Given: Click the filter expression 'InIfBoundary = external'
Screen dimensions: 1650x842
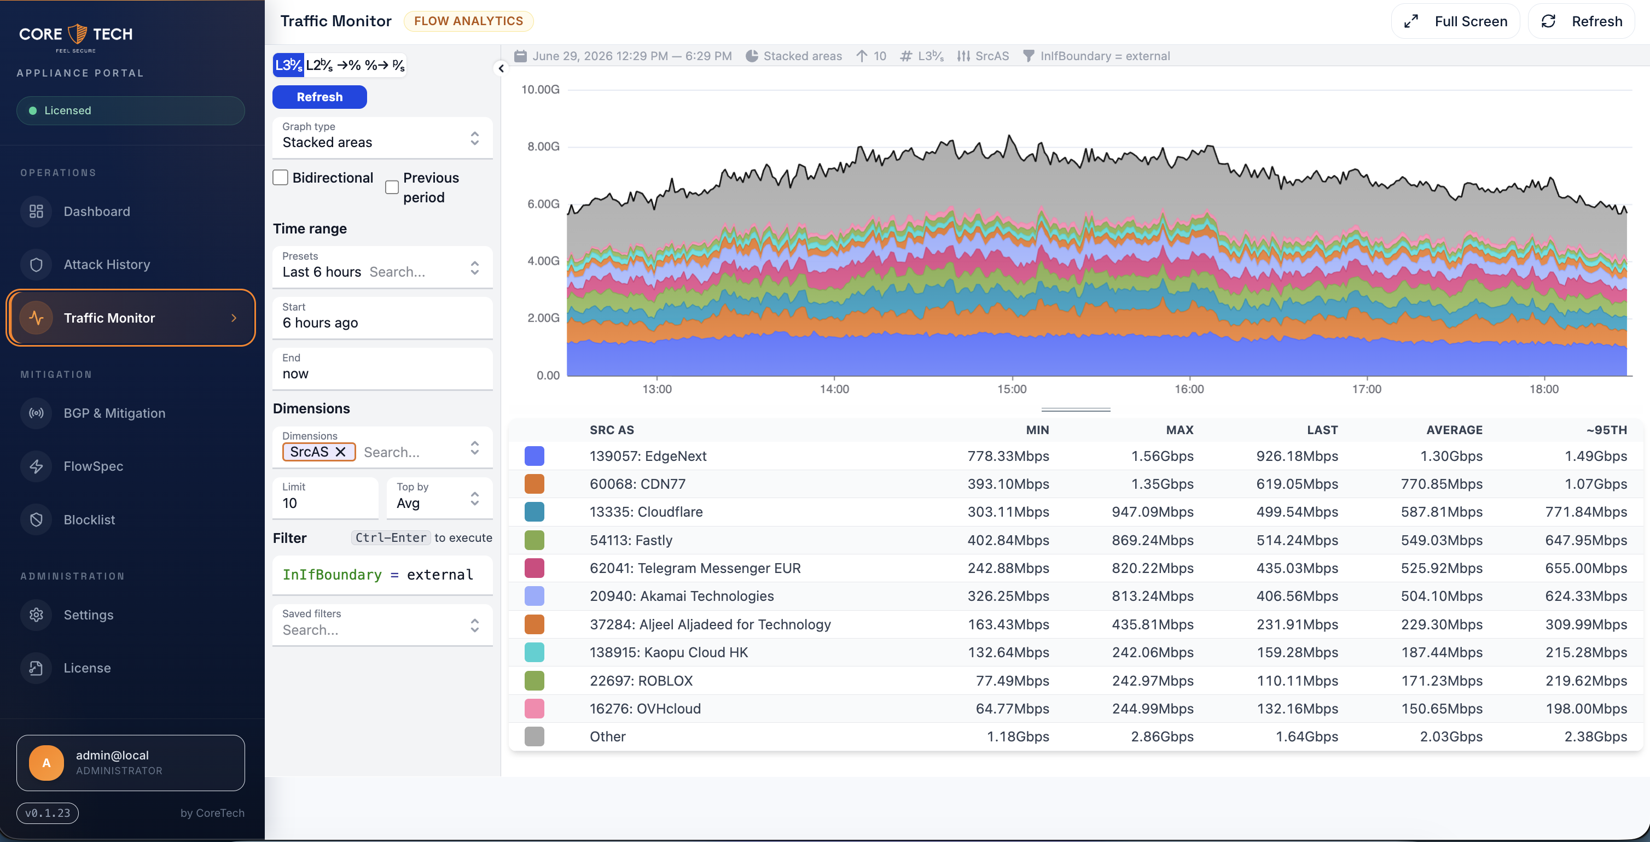Looking at the screenshot, I should point(378,574).
